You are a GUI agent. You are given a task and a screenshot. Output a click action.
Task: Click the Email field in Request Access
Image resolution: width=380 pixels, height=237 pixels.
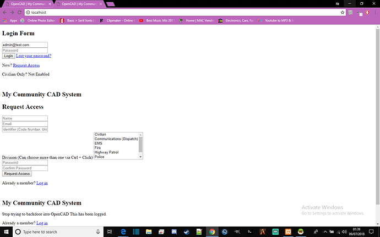tap(25, 124)
